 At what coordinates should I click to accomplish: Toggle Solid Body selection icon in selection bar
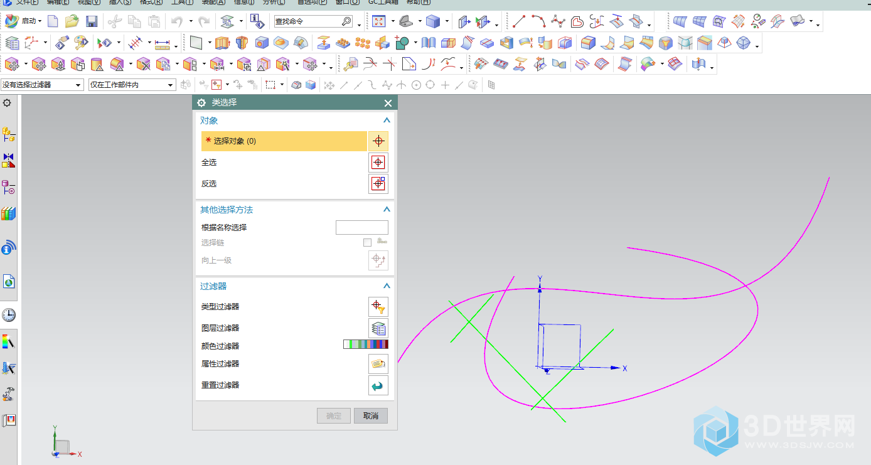point(310,85)
